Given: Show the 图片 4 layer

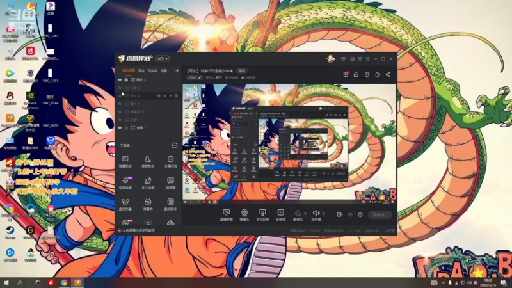Looking at the screenshot, I should (120, 95).
